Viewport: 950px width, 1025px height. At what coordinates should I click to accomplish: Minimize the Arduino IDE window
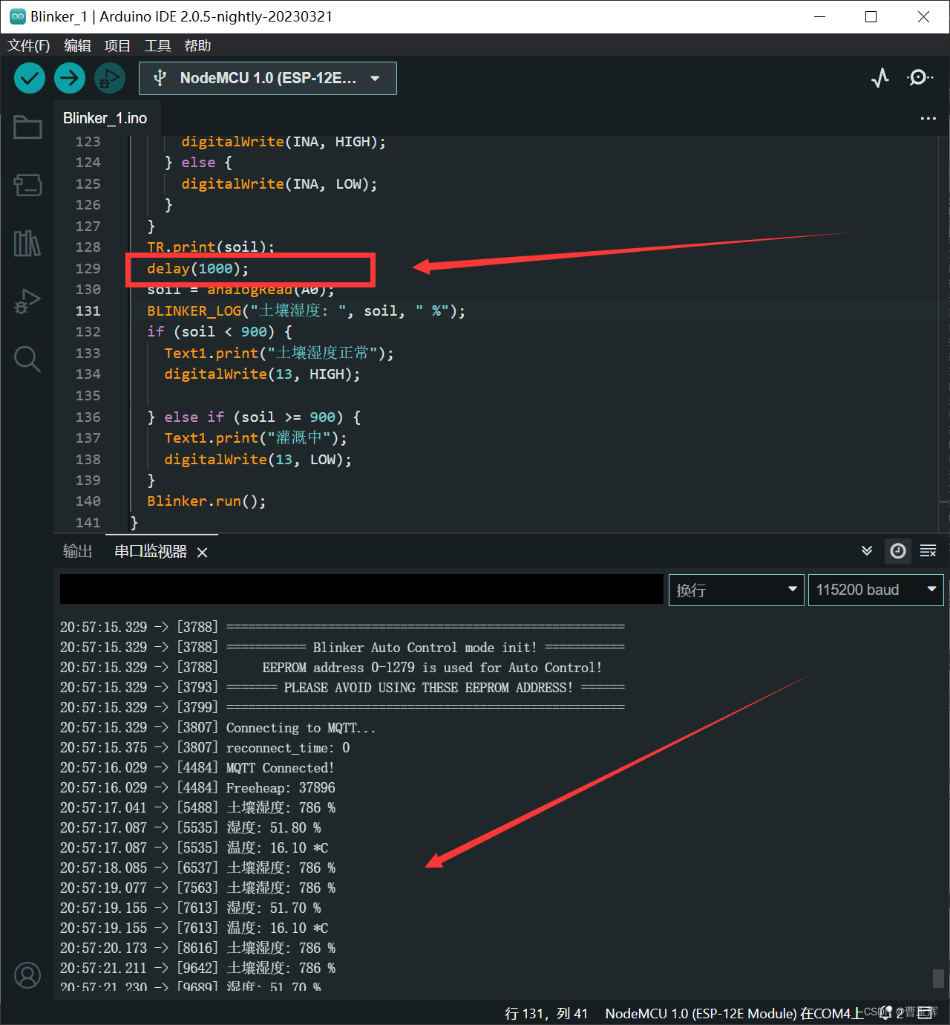click(820, 16)
